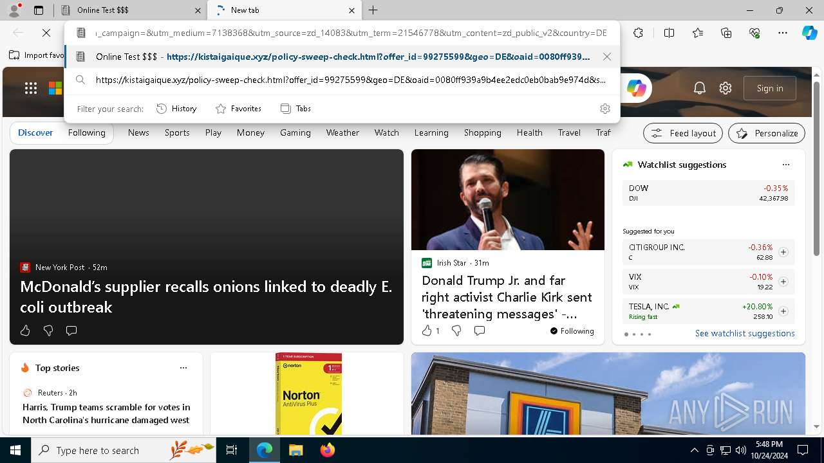Image resolution: width=824 pixels, height=463 pixels.
Task: Open Edge Settings and more menu
Action: [x=783, y=33]
